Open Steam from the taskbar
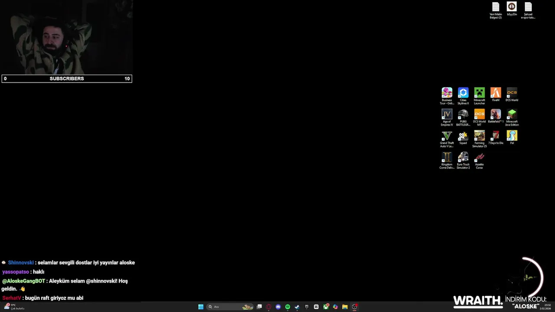Screen dimensions: 555x312 (297, 307)
